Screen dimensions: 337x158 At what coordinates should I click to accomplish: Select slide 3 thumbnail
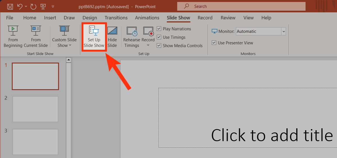coord(35,142)
